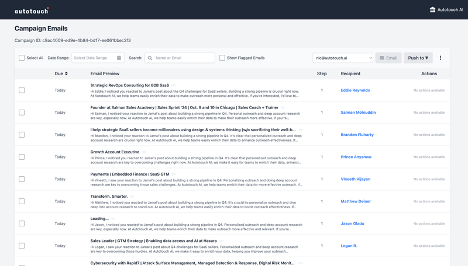The image size is (468, 266).
Task: Open the Strategic RevOps Consulting email preview
Action: click(129, 85)
